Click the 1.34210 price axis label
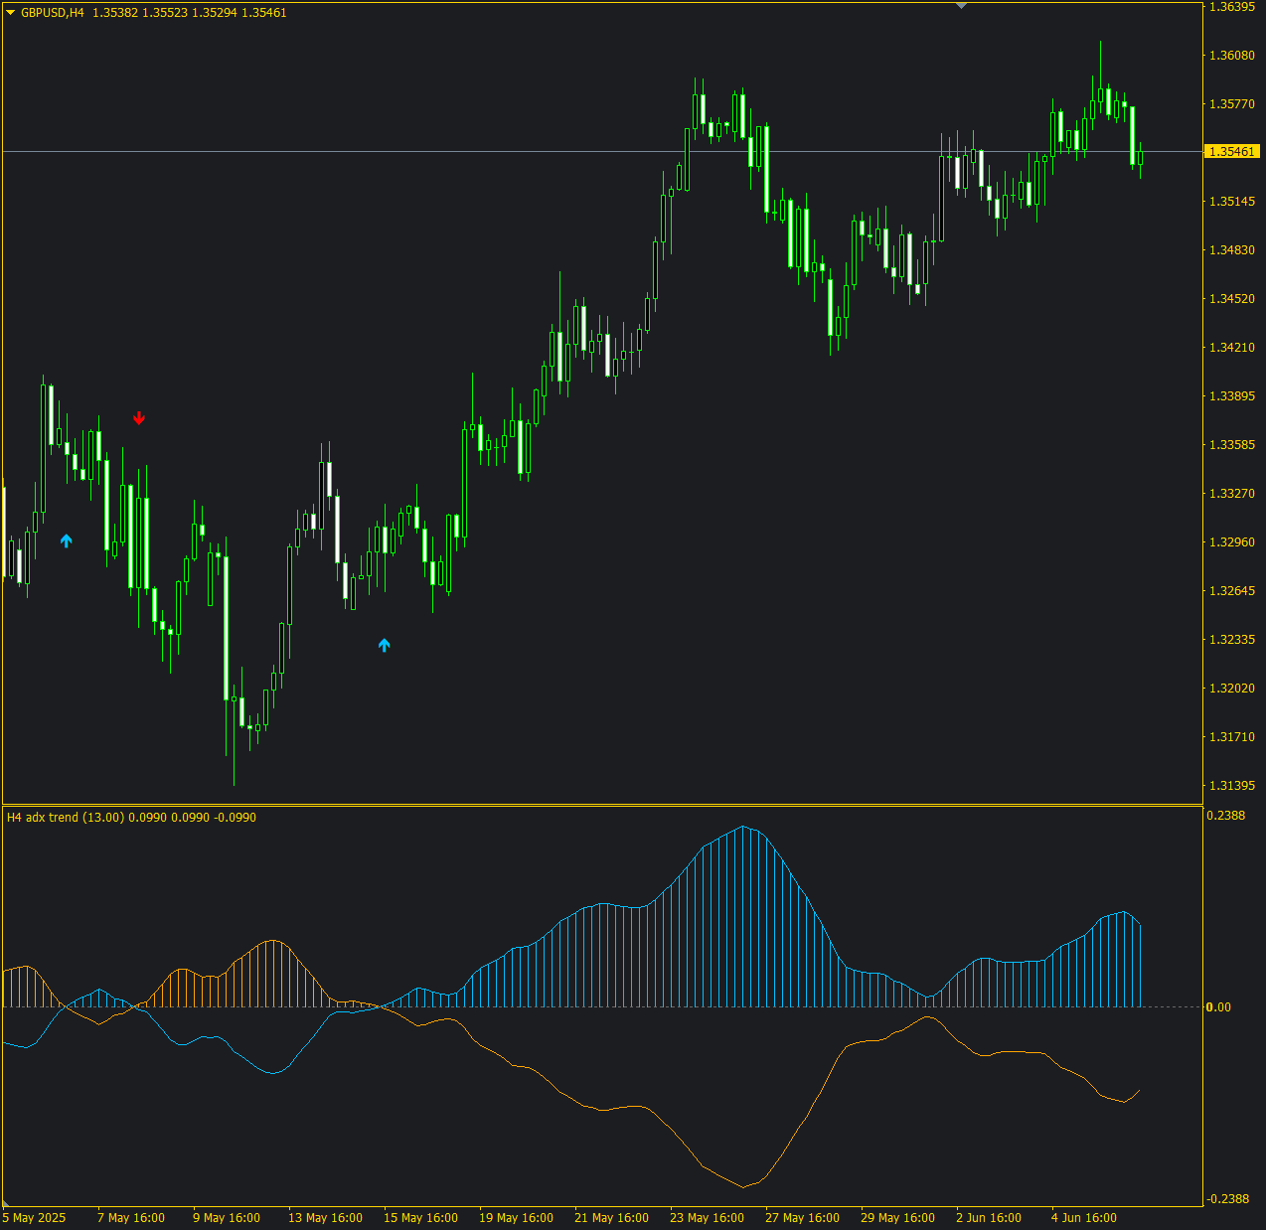This screenshot has width=1266, height=1230. (1231, 348)
